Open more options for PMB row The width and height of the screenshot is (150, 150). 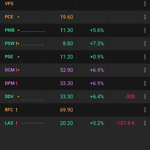click(145, 30)
